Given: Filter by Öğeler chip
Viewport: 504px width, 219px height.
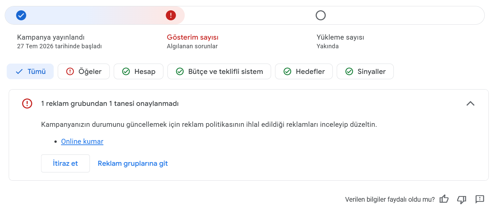Looking at the screenshot, I should point(84,71).
